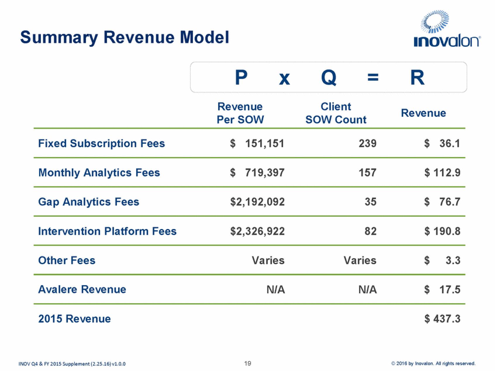Viewport: 495px width, 371px height.
Task: Click the total revenue $ 437.3
Action: [x=442, y=319]
